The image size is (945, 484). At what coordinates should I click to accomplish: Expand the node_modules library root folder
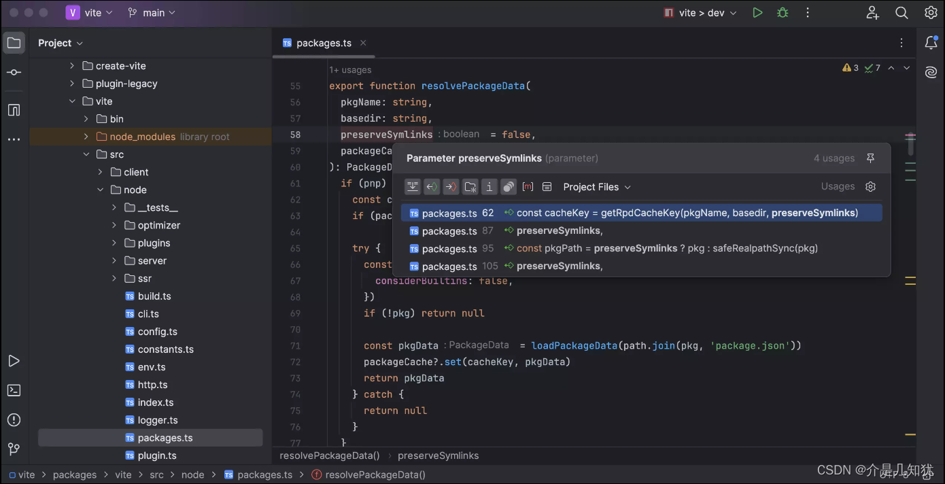[86, 137]
